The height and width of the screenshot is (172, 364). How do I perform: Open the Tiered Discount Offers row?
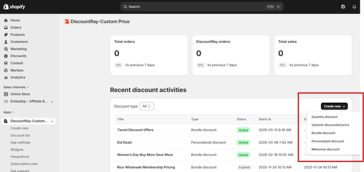pos(135,130)
